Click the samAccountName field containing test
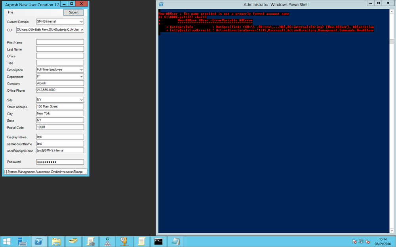This screenshot has height=247, width=396. click(x=60, y=144)
